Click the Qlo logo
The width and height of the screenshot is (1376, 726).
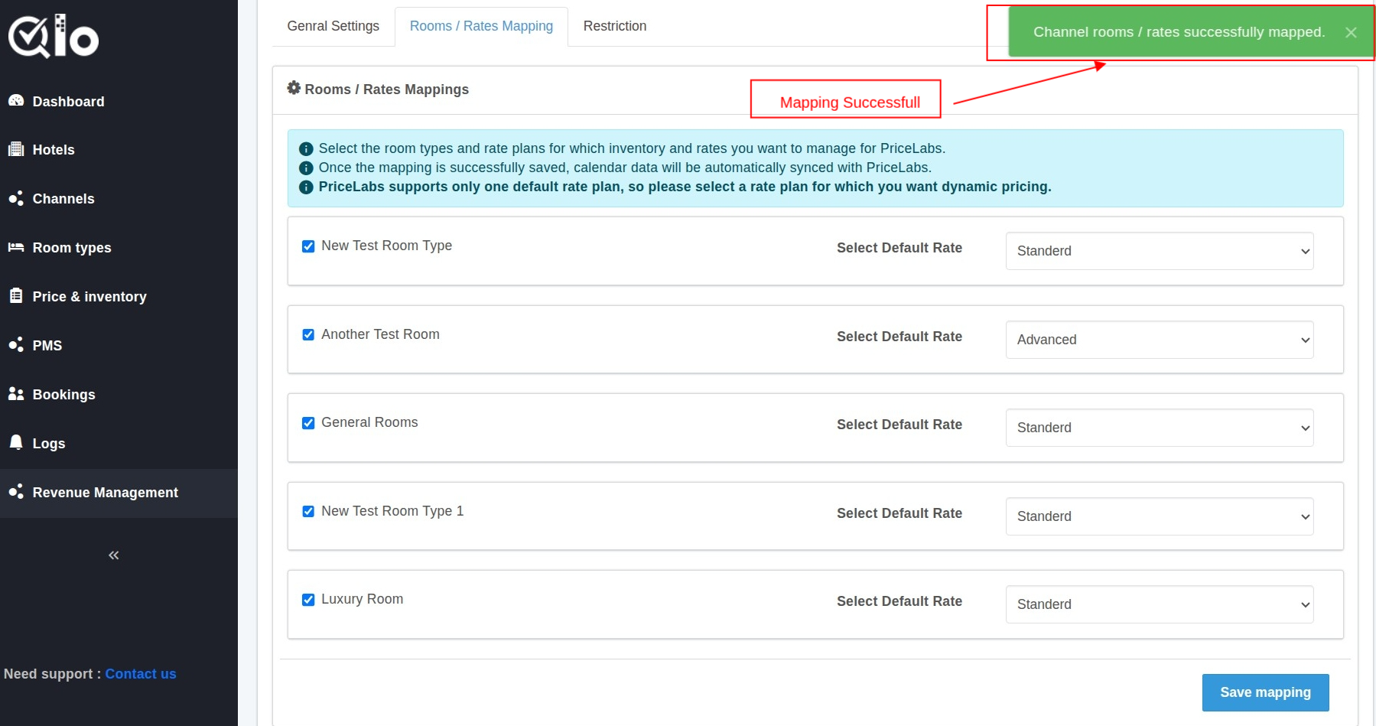click(54, 36)
